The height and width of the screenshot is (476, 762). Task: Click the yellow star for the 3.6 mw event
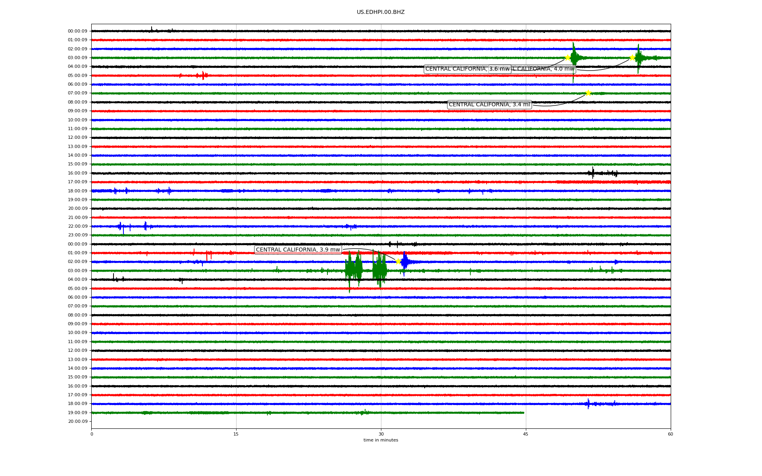[568, 58]
